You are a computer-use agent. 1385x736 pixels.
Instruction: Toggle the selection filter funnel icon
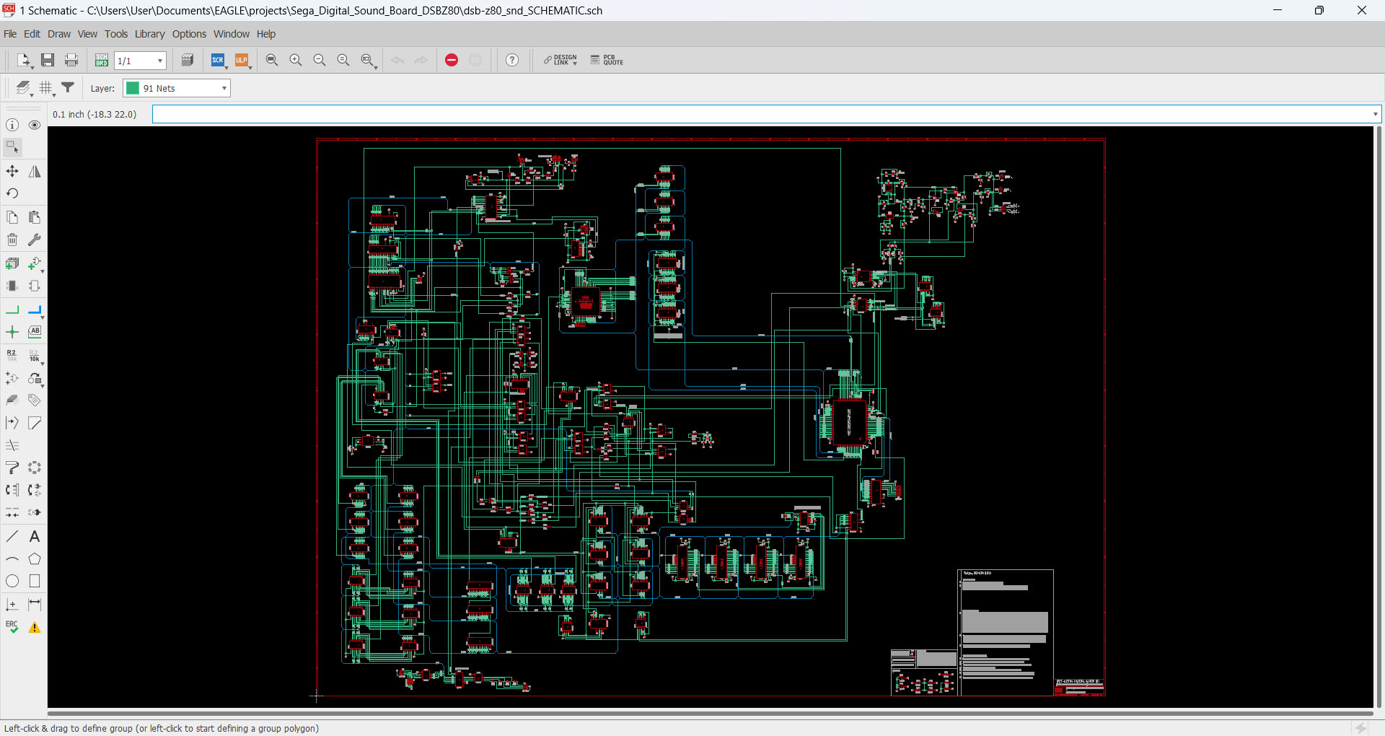point(68,88)
